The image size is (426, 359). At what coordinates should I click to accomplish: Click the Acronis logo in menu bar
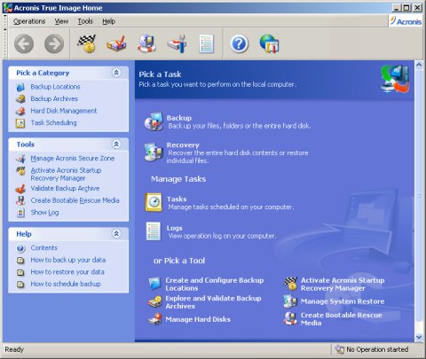pos(406,21)
